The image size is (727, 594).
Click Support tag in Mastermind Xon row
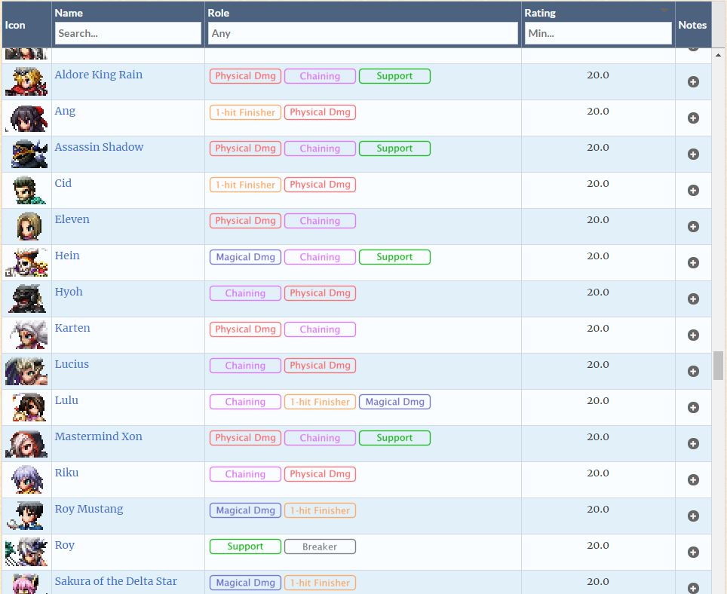pos(394,437)
